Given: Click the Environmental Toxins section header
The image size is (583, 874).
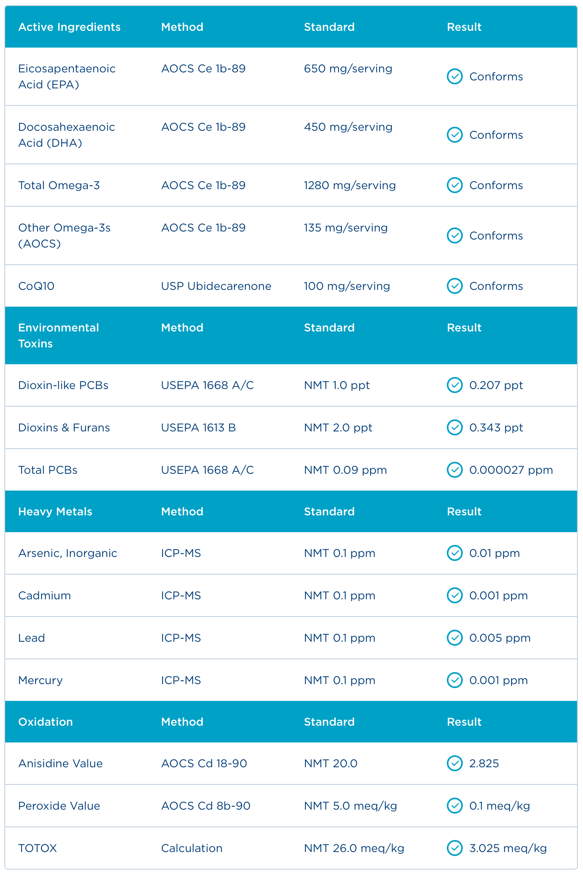Looking at the screenshot, I should 58,335.
